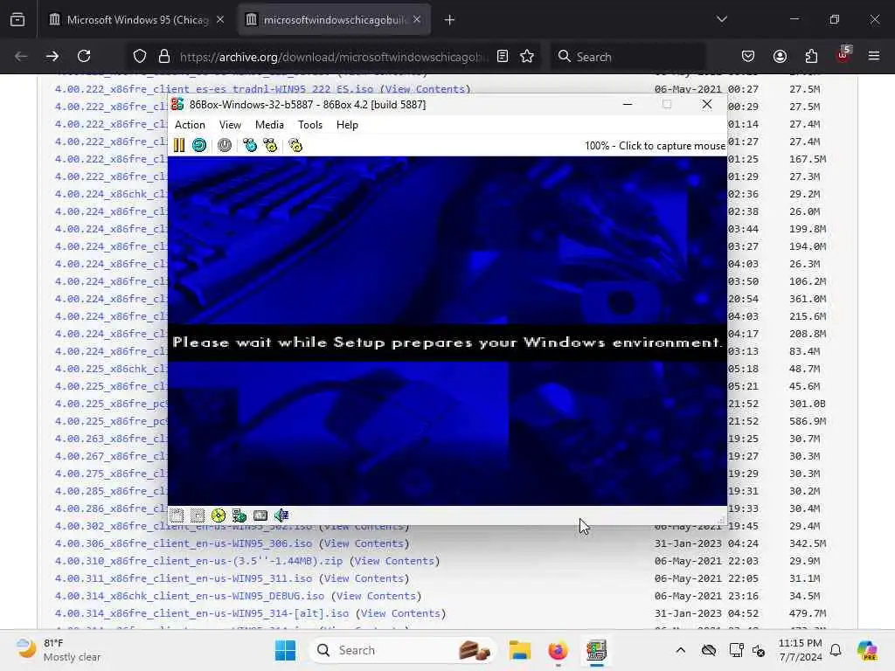
Task: Open the 4.00.311 WIN95_311.iso link
Action: coord(184,578)
